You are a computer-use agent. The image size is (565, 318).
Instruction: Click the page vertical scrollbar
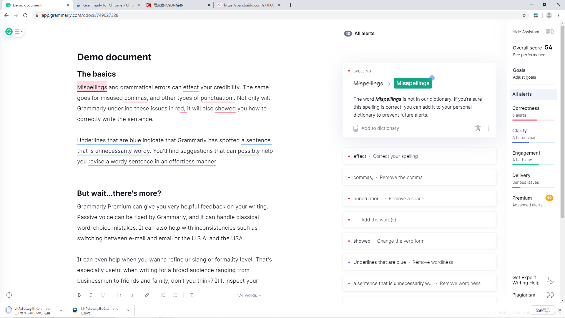(562, 122)
